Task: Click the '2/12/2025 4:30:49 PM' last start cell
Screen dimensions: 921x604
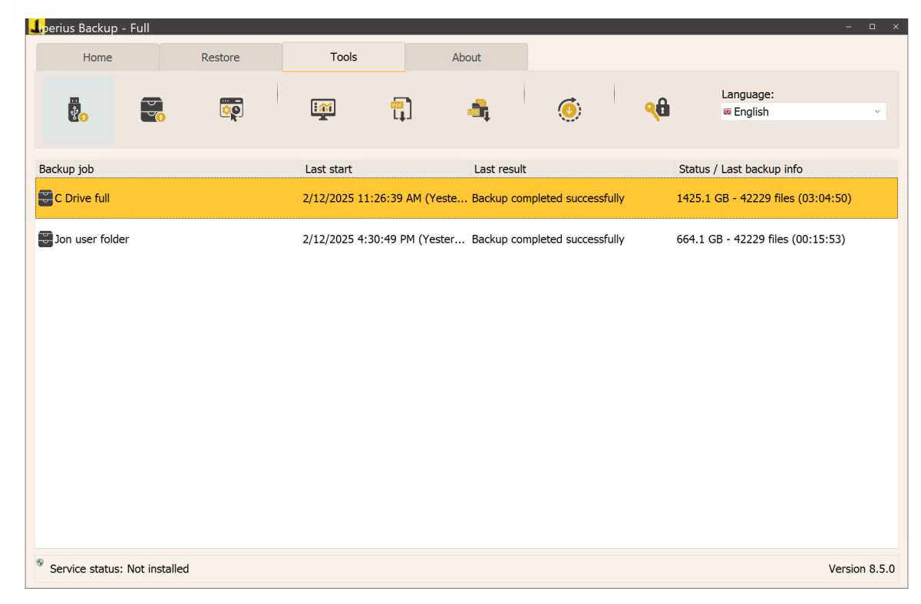Action: 384,239
